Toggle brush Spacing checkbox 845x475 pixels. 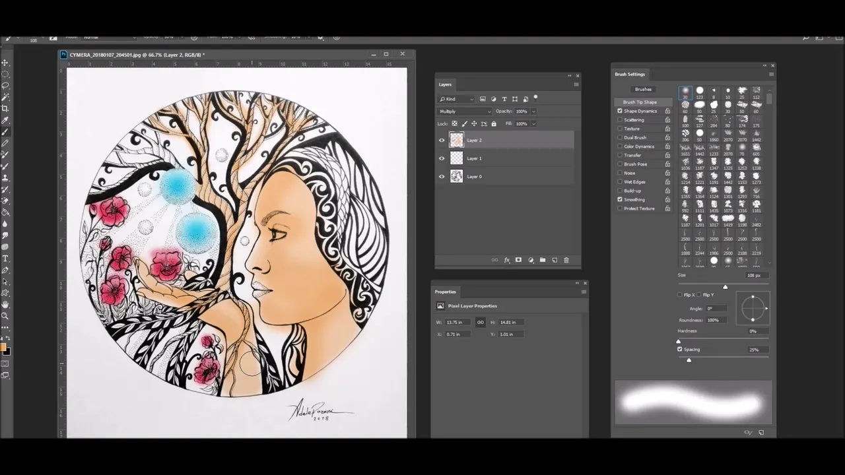coord(680,349)
